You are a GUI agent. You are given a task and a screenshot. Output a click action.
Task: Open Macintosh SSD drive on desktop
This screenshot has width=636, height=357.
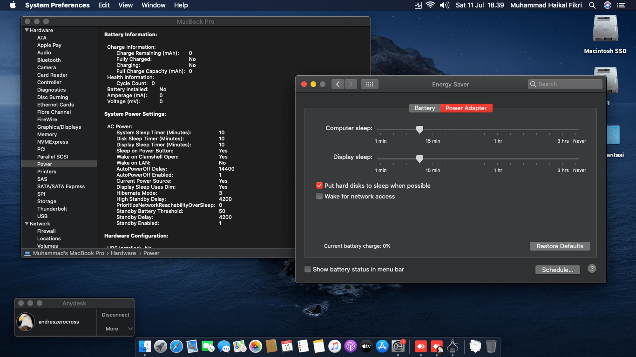[605, 35]
